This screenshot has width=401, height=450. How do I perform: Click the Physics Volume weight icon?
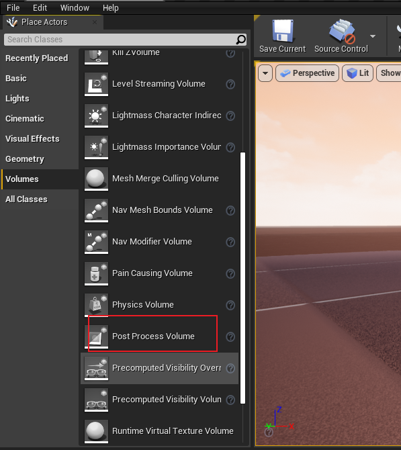pyautogui.click(x=96, y=305)
